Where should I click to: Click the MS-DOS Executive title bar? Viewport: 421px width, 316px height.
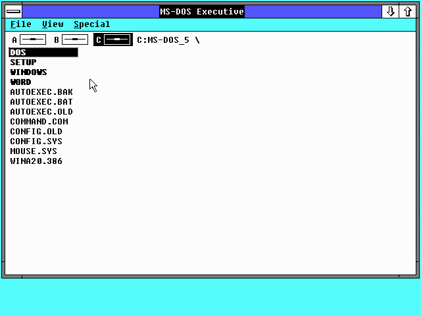pyautogui.click(x=202, y=12)
